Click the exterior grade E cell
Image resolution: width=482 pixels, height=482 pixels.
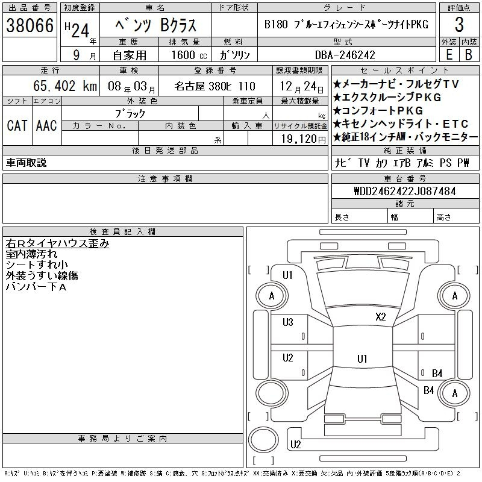449,54
